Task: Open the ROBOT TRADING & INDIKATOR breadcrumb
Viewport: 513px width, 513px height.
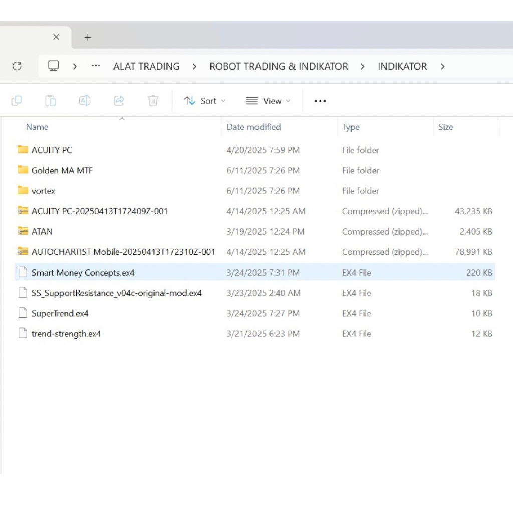Action: click(x=279, y=67)
